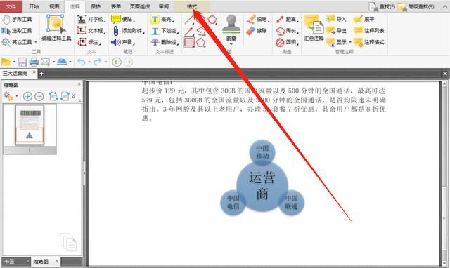Select the rectangle shape drawing tool
This screenshot has height=268, width=450.
(189, 42)
